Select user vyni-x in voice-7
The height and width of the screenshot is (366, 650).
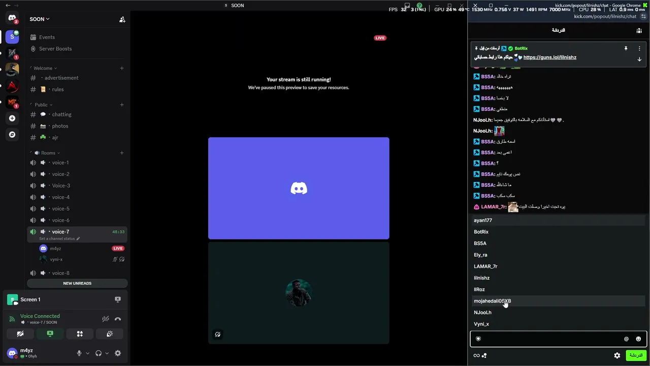82,259
